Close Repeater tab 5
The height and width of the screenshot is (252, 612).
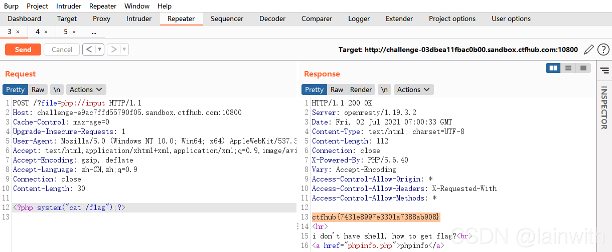click(74, 31)
